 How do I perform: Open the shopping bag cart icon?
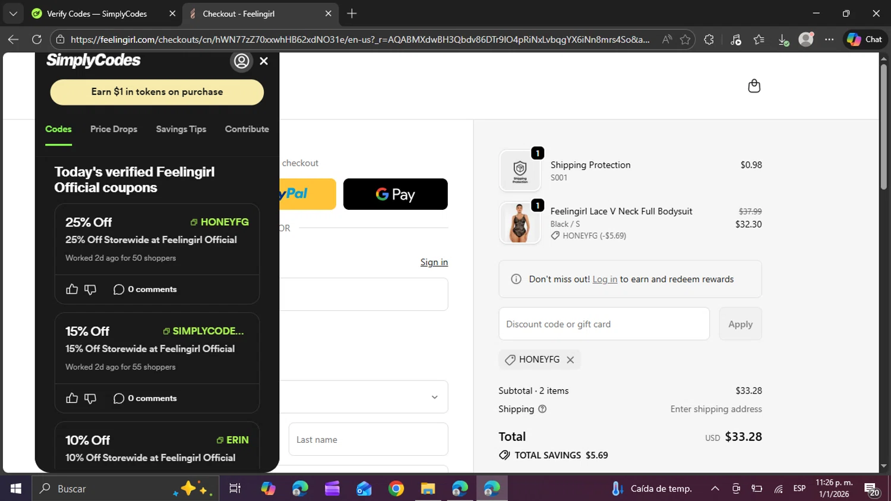click(754, 86)
